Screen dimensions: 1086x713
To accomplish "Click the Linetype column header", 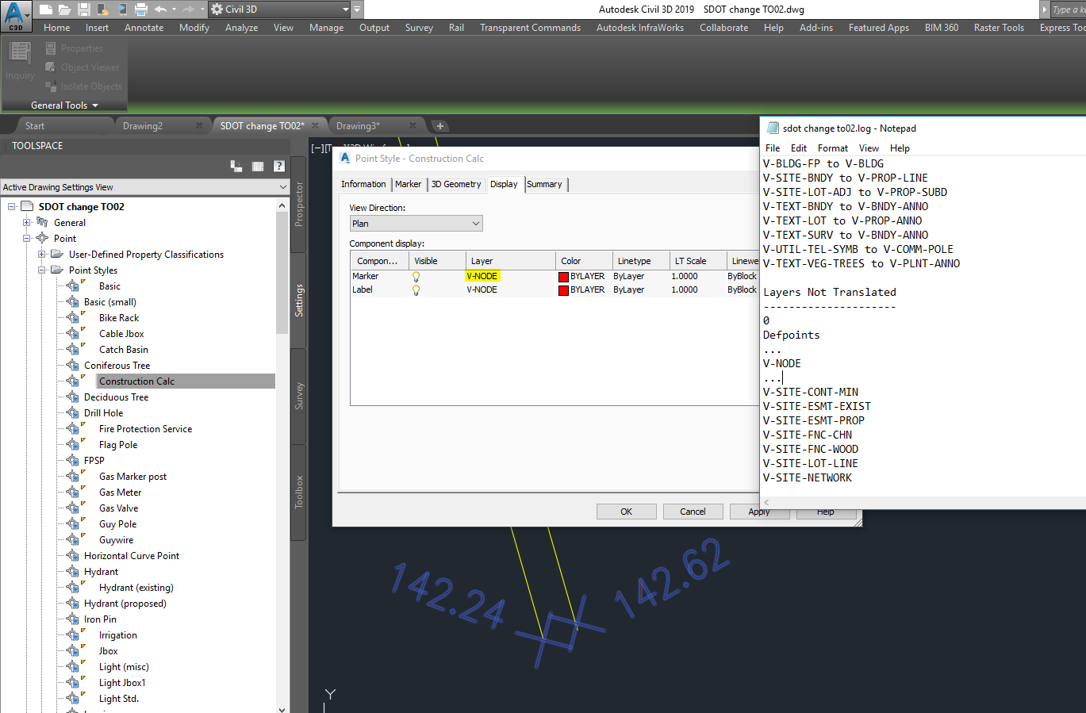I will coord(640,261).
